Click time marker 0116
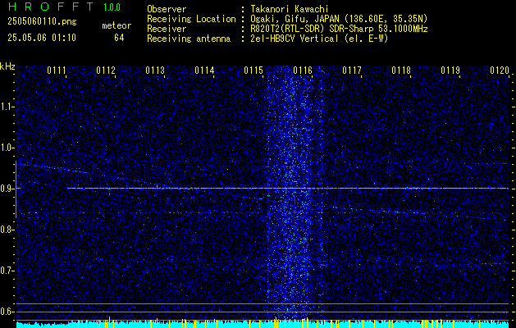 pyautogui.click(x=303, y=71)
